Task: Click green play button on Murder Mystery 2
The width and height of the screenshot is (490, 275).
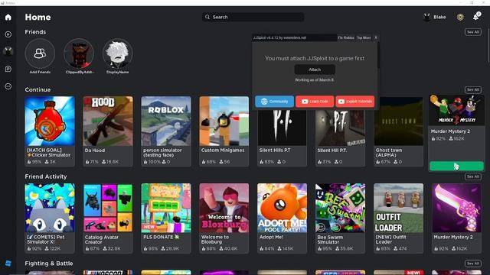Action: point(456,166)
